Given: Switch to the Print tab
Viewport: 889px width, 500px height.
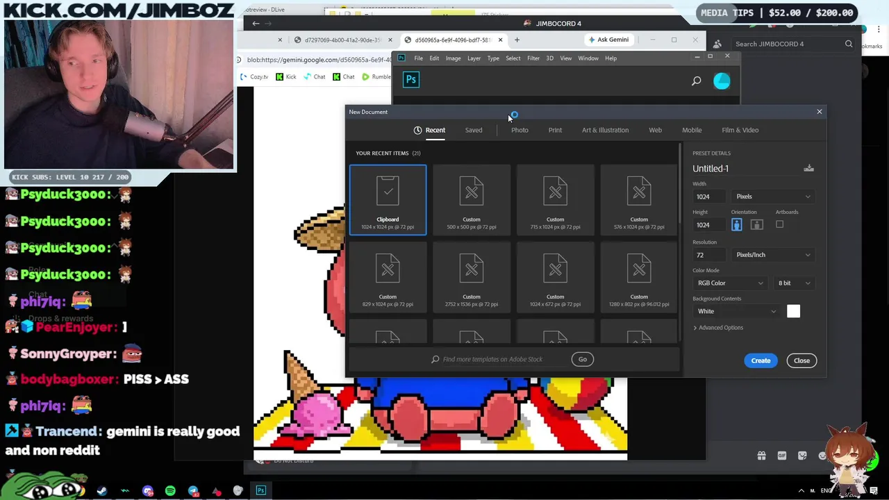Looking at the screenshot, I should click(555, 130).
